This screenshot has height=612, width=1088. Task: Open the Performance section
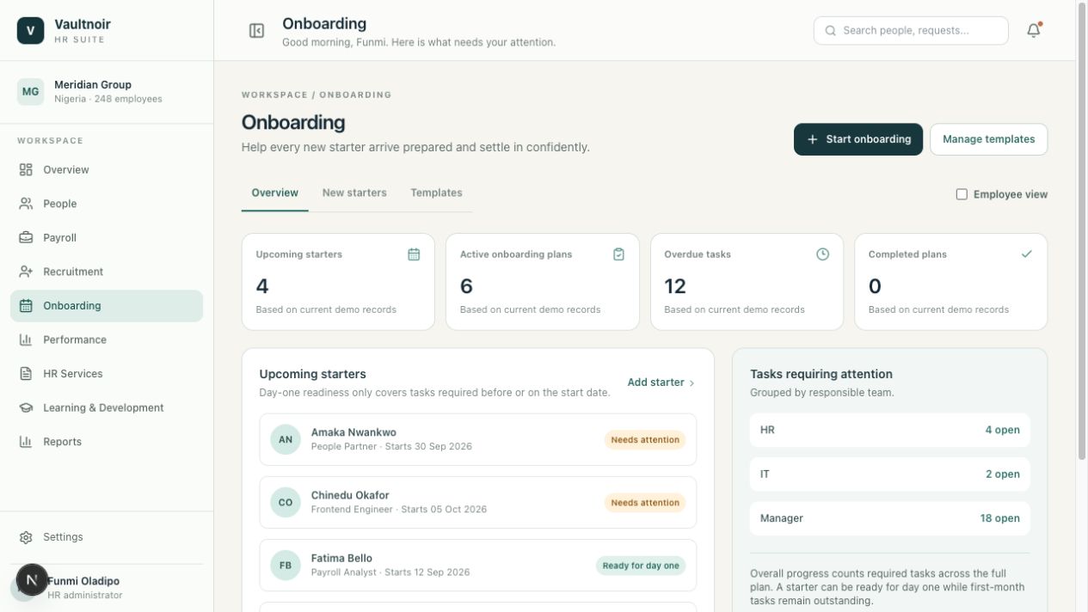click(107, 340)
